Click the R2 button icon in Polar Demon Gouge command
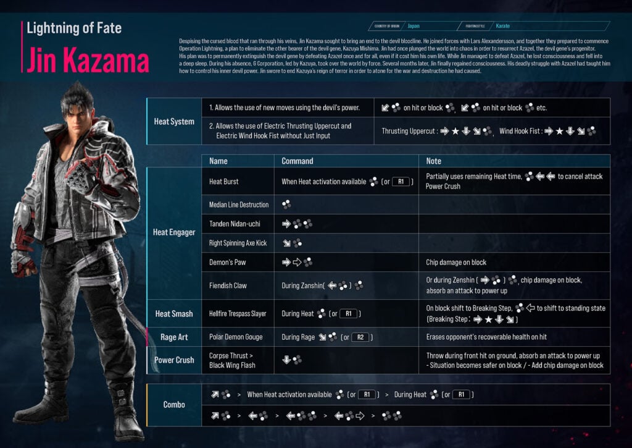Image resolution: width=632 pixels, height=448 pixels. point(361,337)
